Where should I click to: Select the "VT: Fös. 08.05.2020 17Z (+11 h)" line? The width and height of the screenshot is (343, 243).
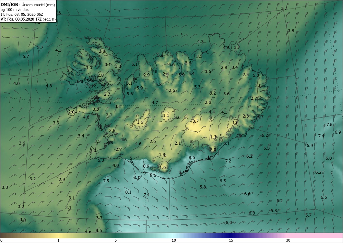click(28, 19)
